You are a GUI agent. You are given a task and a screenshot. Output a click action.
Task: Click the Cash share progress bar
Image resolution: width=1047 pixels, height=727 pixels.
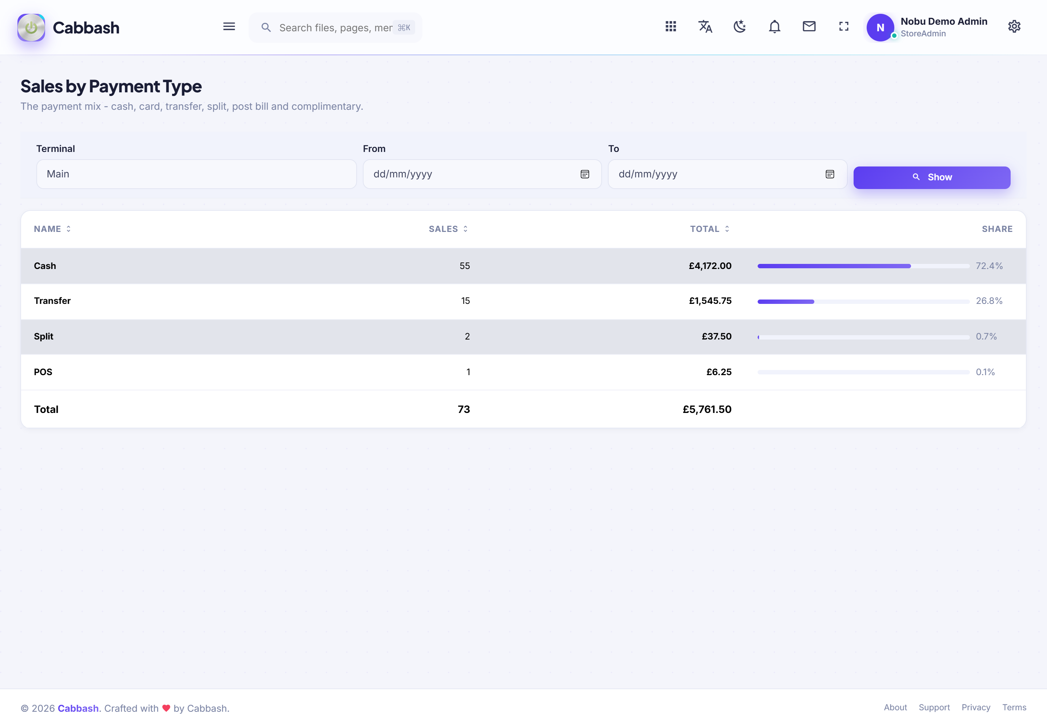pos(863,266)
